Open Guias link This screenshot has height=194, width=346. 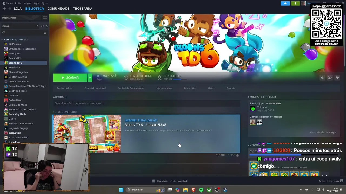coord(211,88)
